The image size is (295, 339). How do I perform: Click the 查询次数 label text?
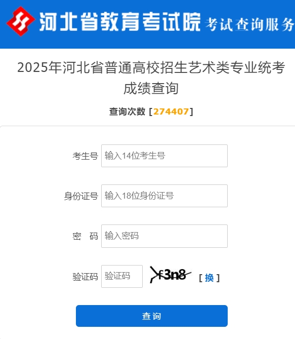point(127,111)
